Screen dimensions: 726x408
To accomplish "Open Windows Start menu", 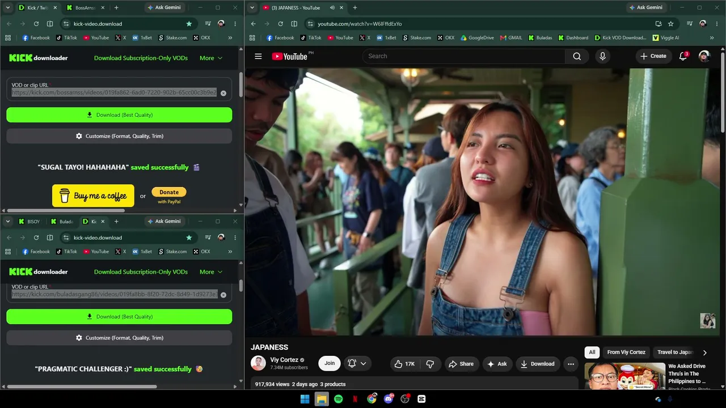I will [305, 399].
